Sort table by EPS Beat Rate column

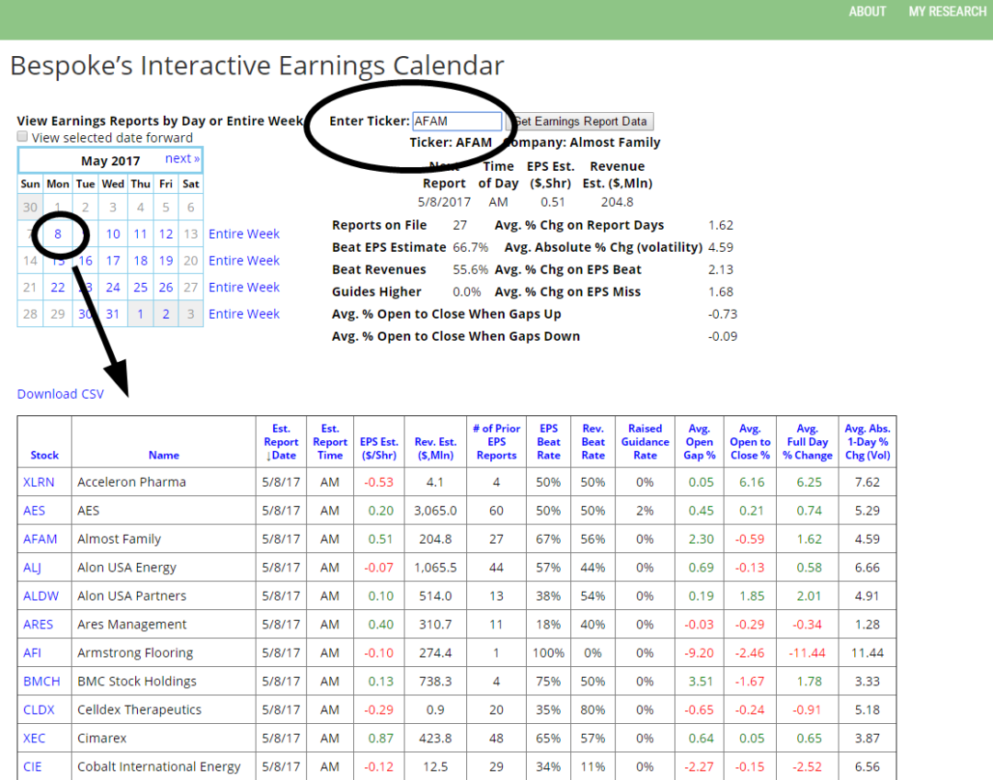click(x=549, y=442)
